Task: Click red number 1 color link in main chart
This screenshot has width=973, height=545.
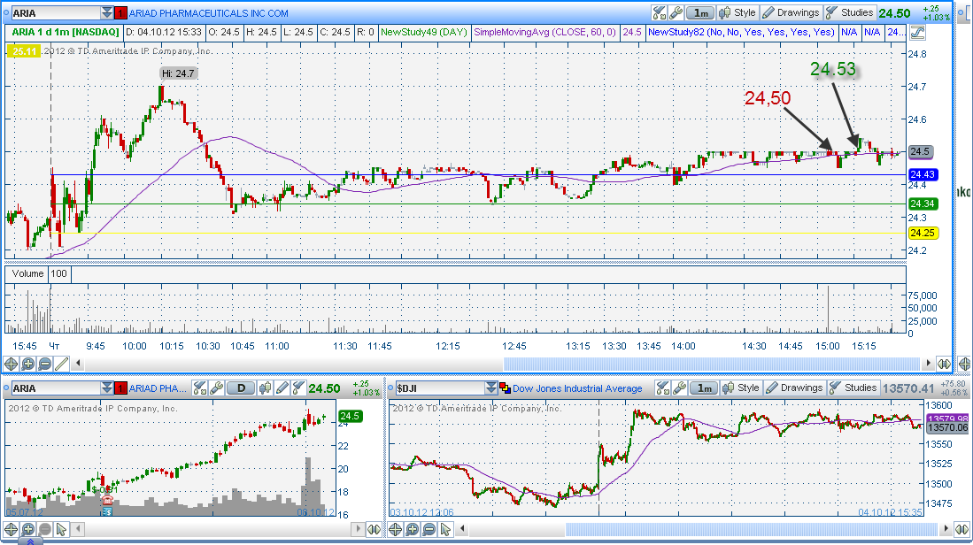Action: click(121, 13)
